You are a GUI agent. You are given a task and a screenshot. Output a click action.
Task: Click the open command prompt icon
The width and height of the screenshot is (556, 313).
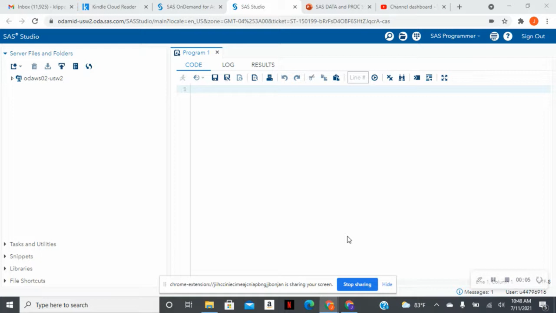417,78
